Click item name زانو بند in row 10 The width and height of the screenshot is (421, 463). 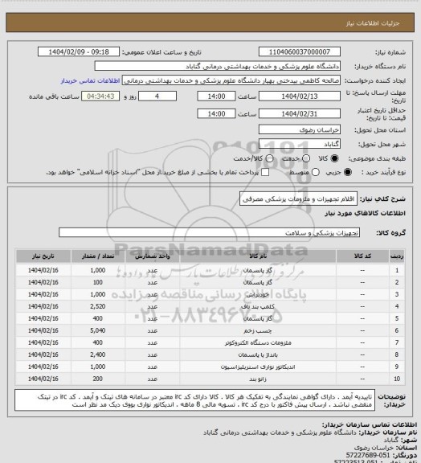pos(258,379)
